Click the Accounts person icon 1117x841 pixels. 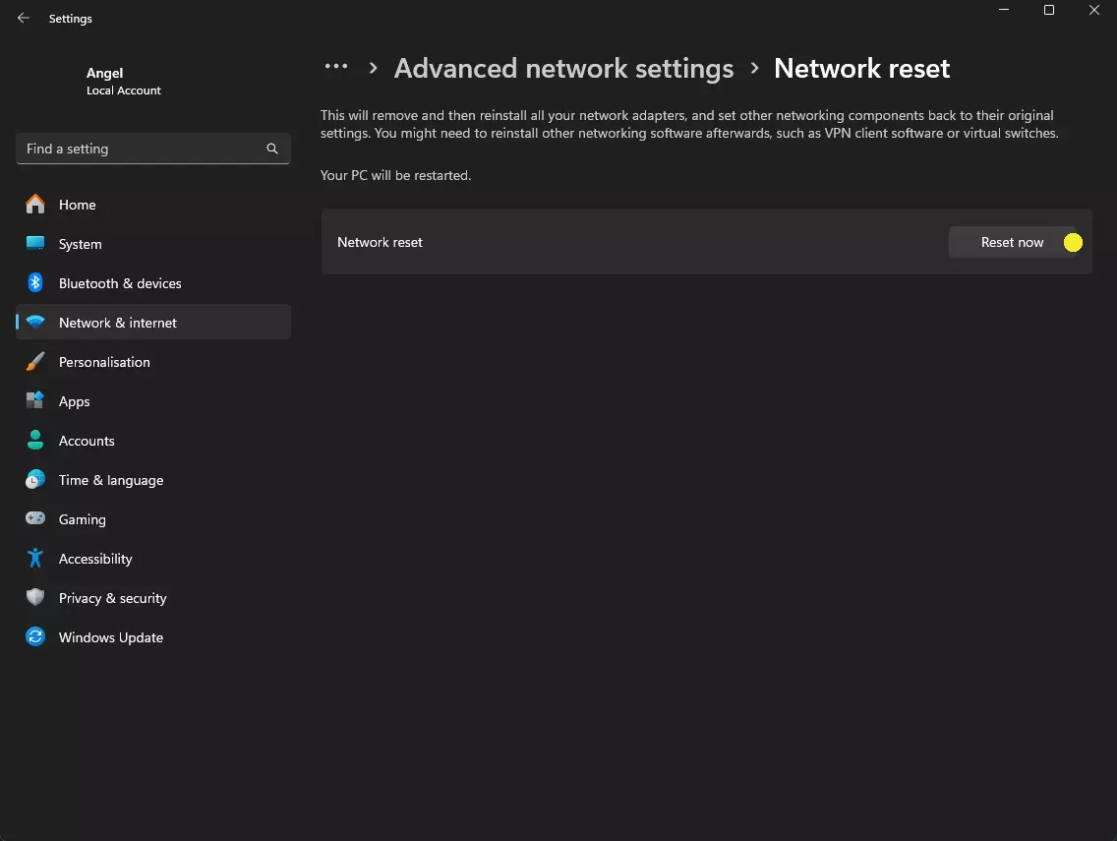35,441
